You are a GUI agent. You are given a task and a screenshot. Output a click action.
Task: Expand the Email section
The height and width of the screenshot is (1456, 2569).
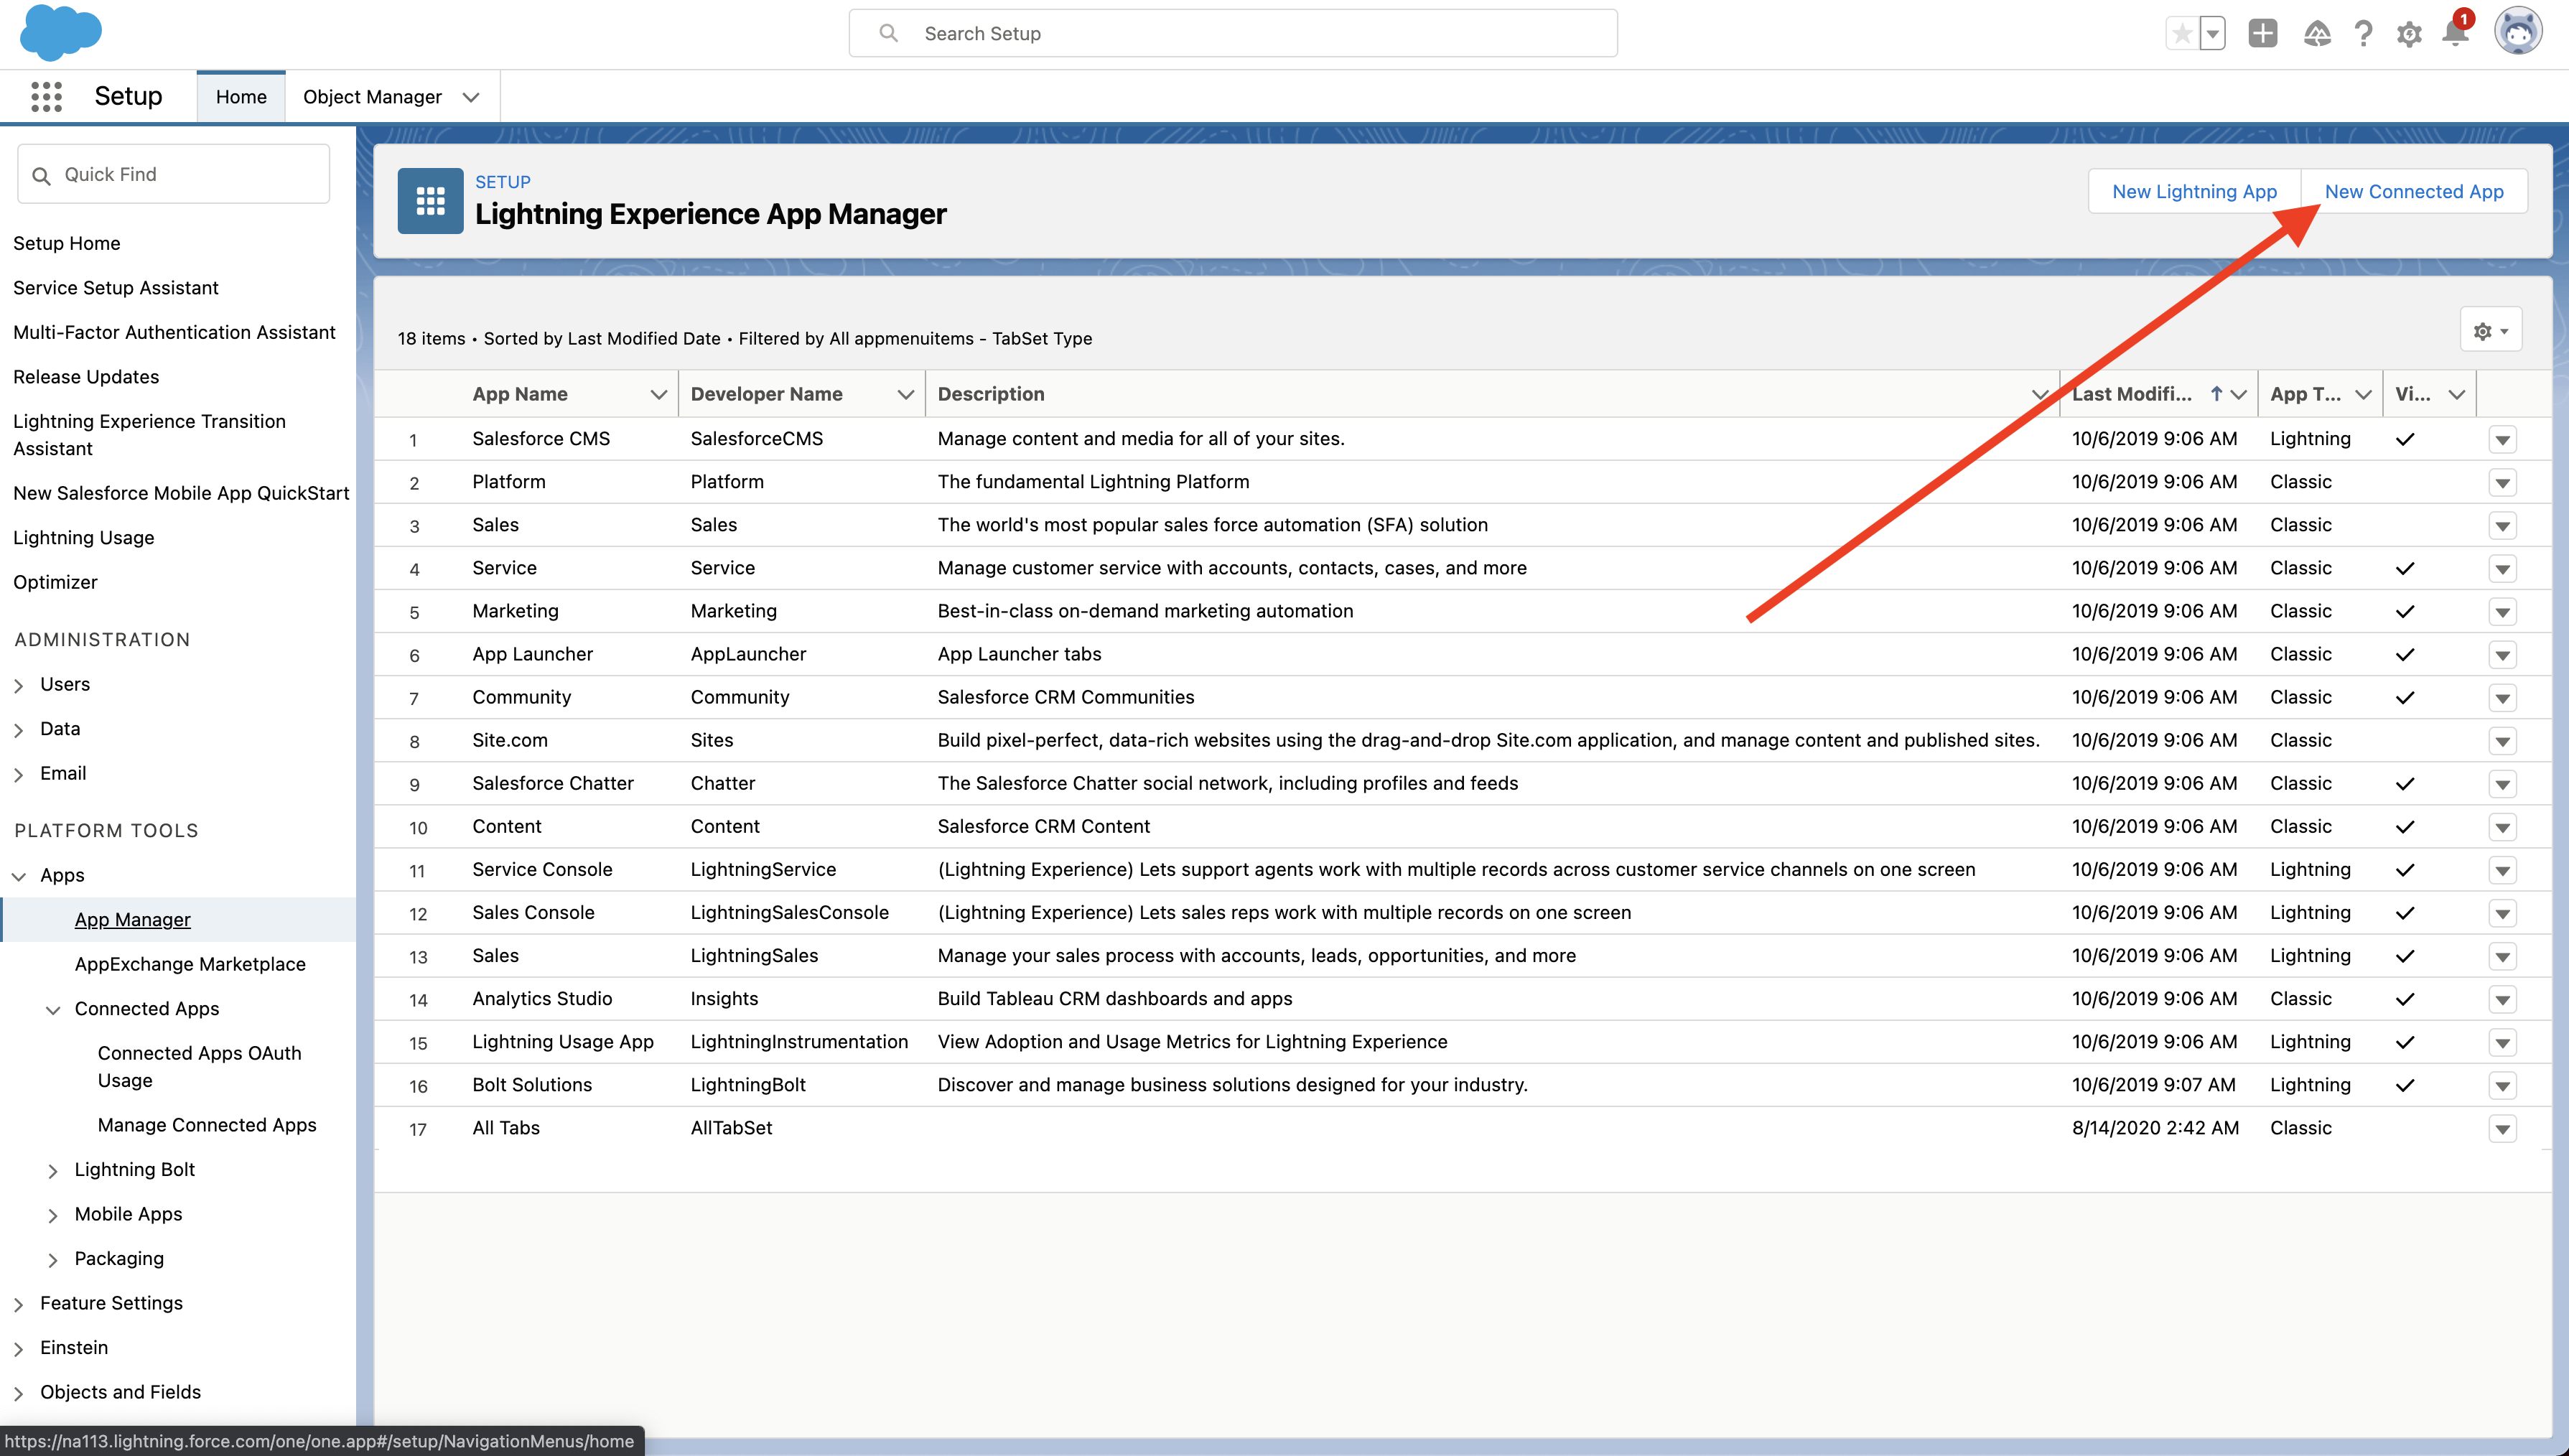coord(18,774)
